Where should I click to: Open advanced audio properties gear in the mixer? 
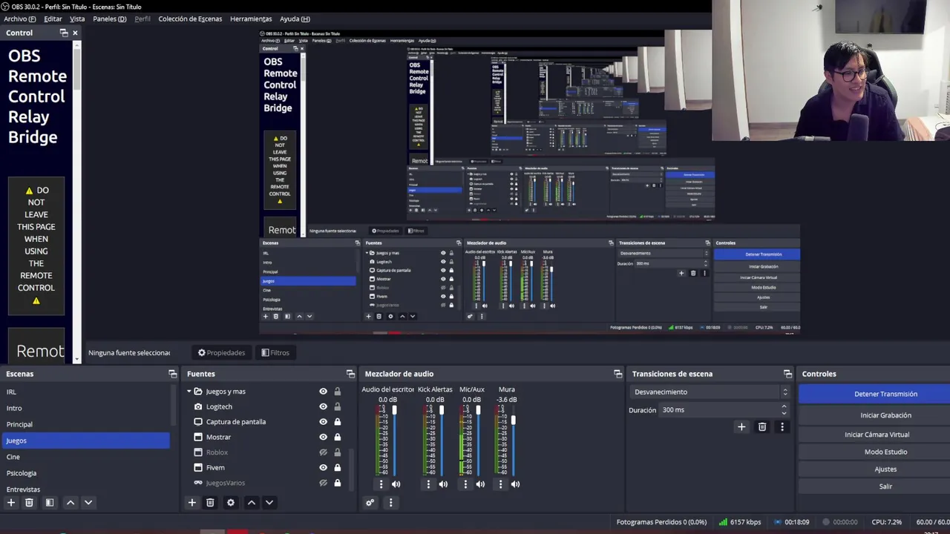tap(370, 503)
